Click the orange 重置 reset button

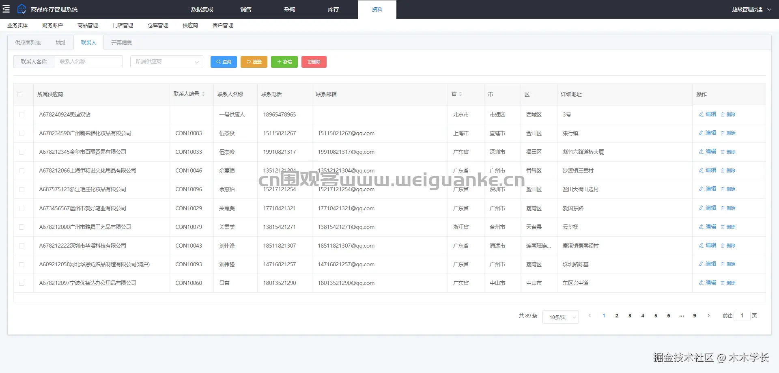tap(254, 62)
